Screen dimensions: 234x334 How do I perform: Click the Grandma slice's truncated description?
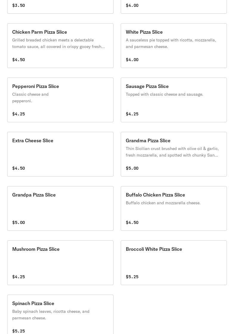pyautogui.click(x=172, y=152)
